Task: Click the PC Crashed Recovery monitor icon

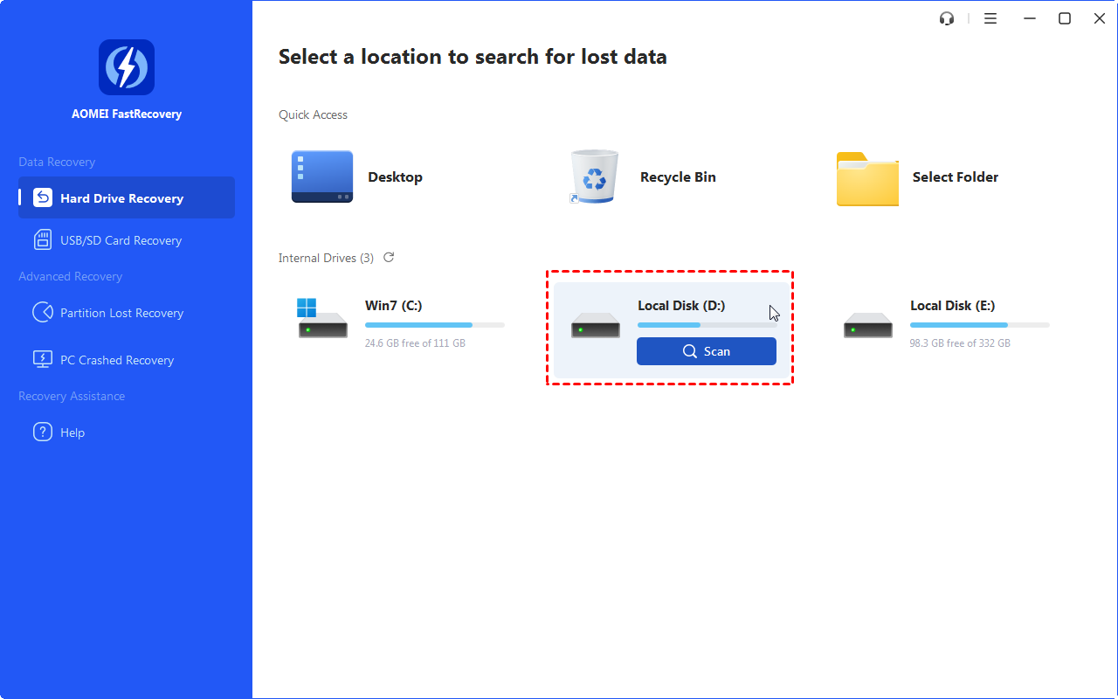Action: (43, 359)
